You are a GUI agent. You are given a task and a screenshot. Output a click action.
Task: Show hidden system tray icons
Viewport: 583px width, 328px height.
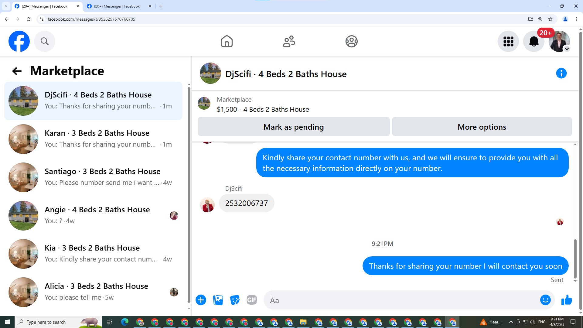click(511, 322)
